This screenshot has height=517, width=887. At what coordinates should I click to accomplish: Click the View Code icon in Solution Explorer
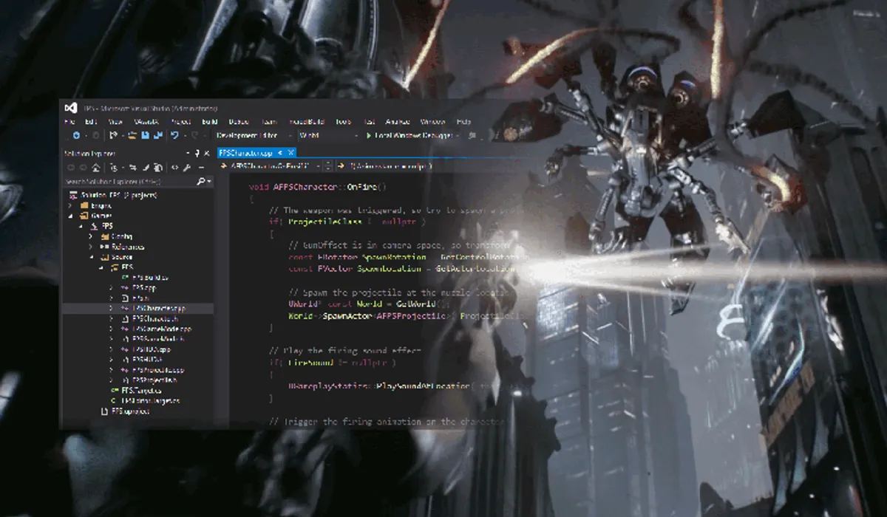[x=174, y=168]
